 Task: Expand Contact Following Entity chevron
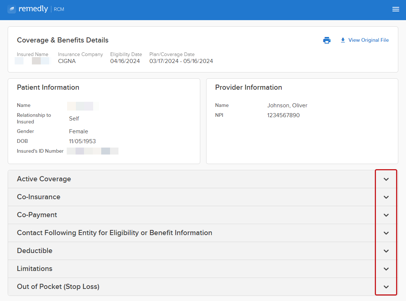386,233
